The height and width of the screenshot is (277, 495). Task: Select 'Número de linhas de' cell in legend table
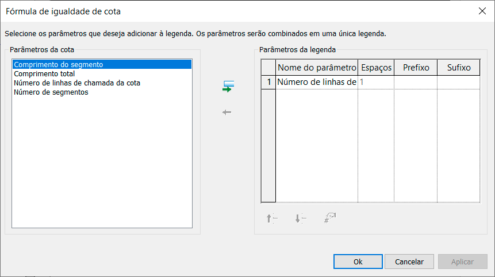click(317, 82)
